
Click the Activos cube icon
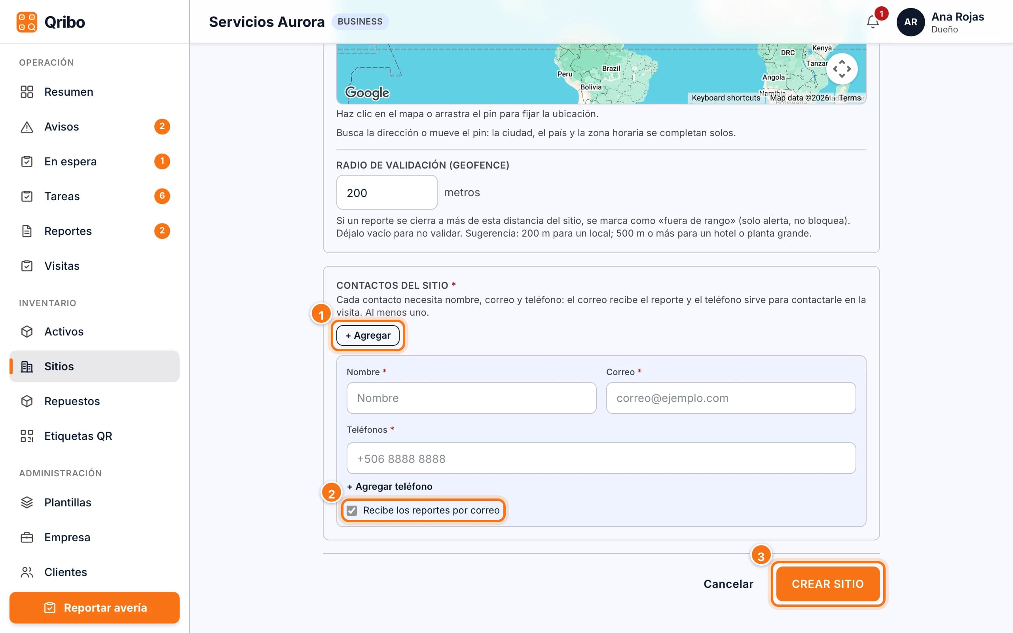[27, 331]
